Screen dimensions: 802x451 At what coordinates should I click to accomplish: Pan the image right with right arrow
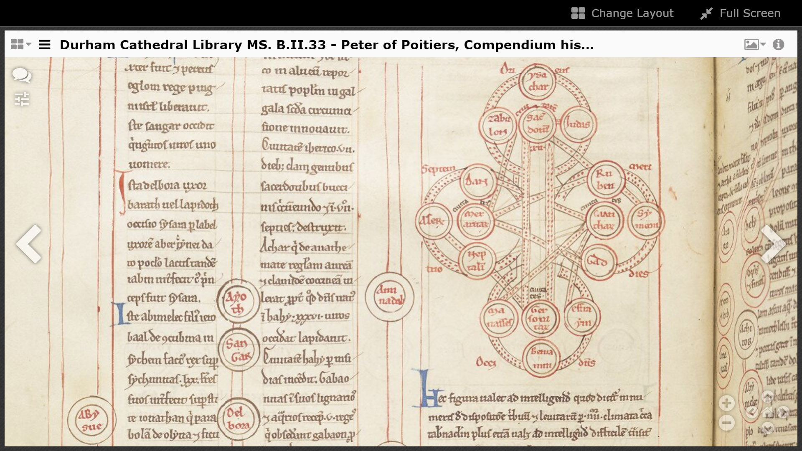tap(783, 412)
